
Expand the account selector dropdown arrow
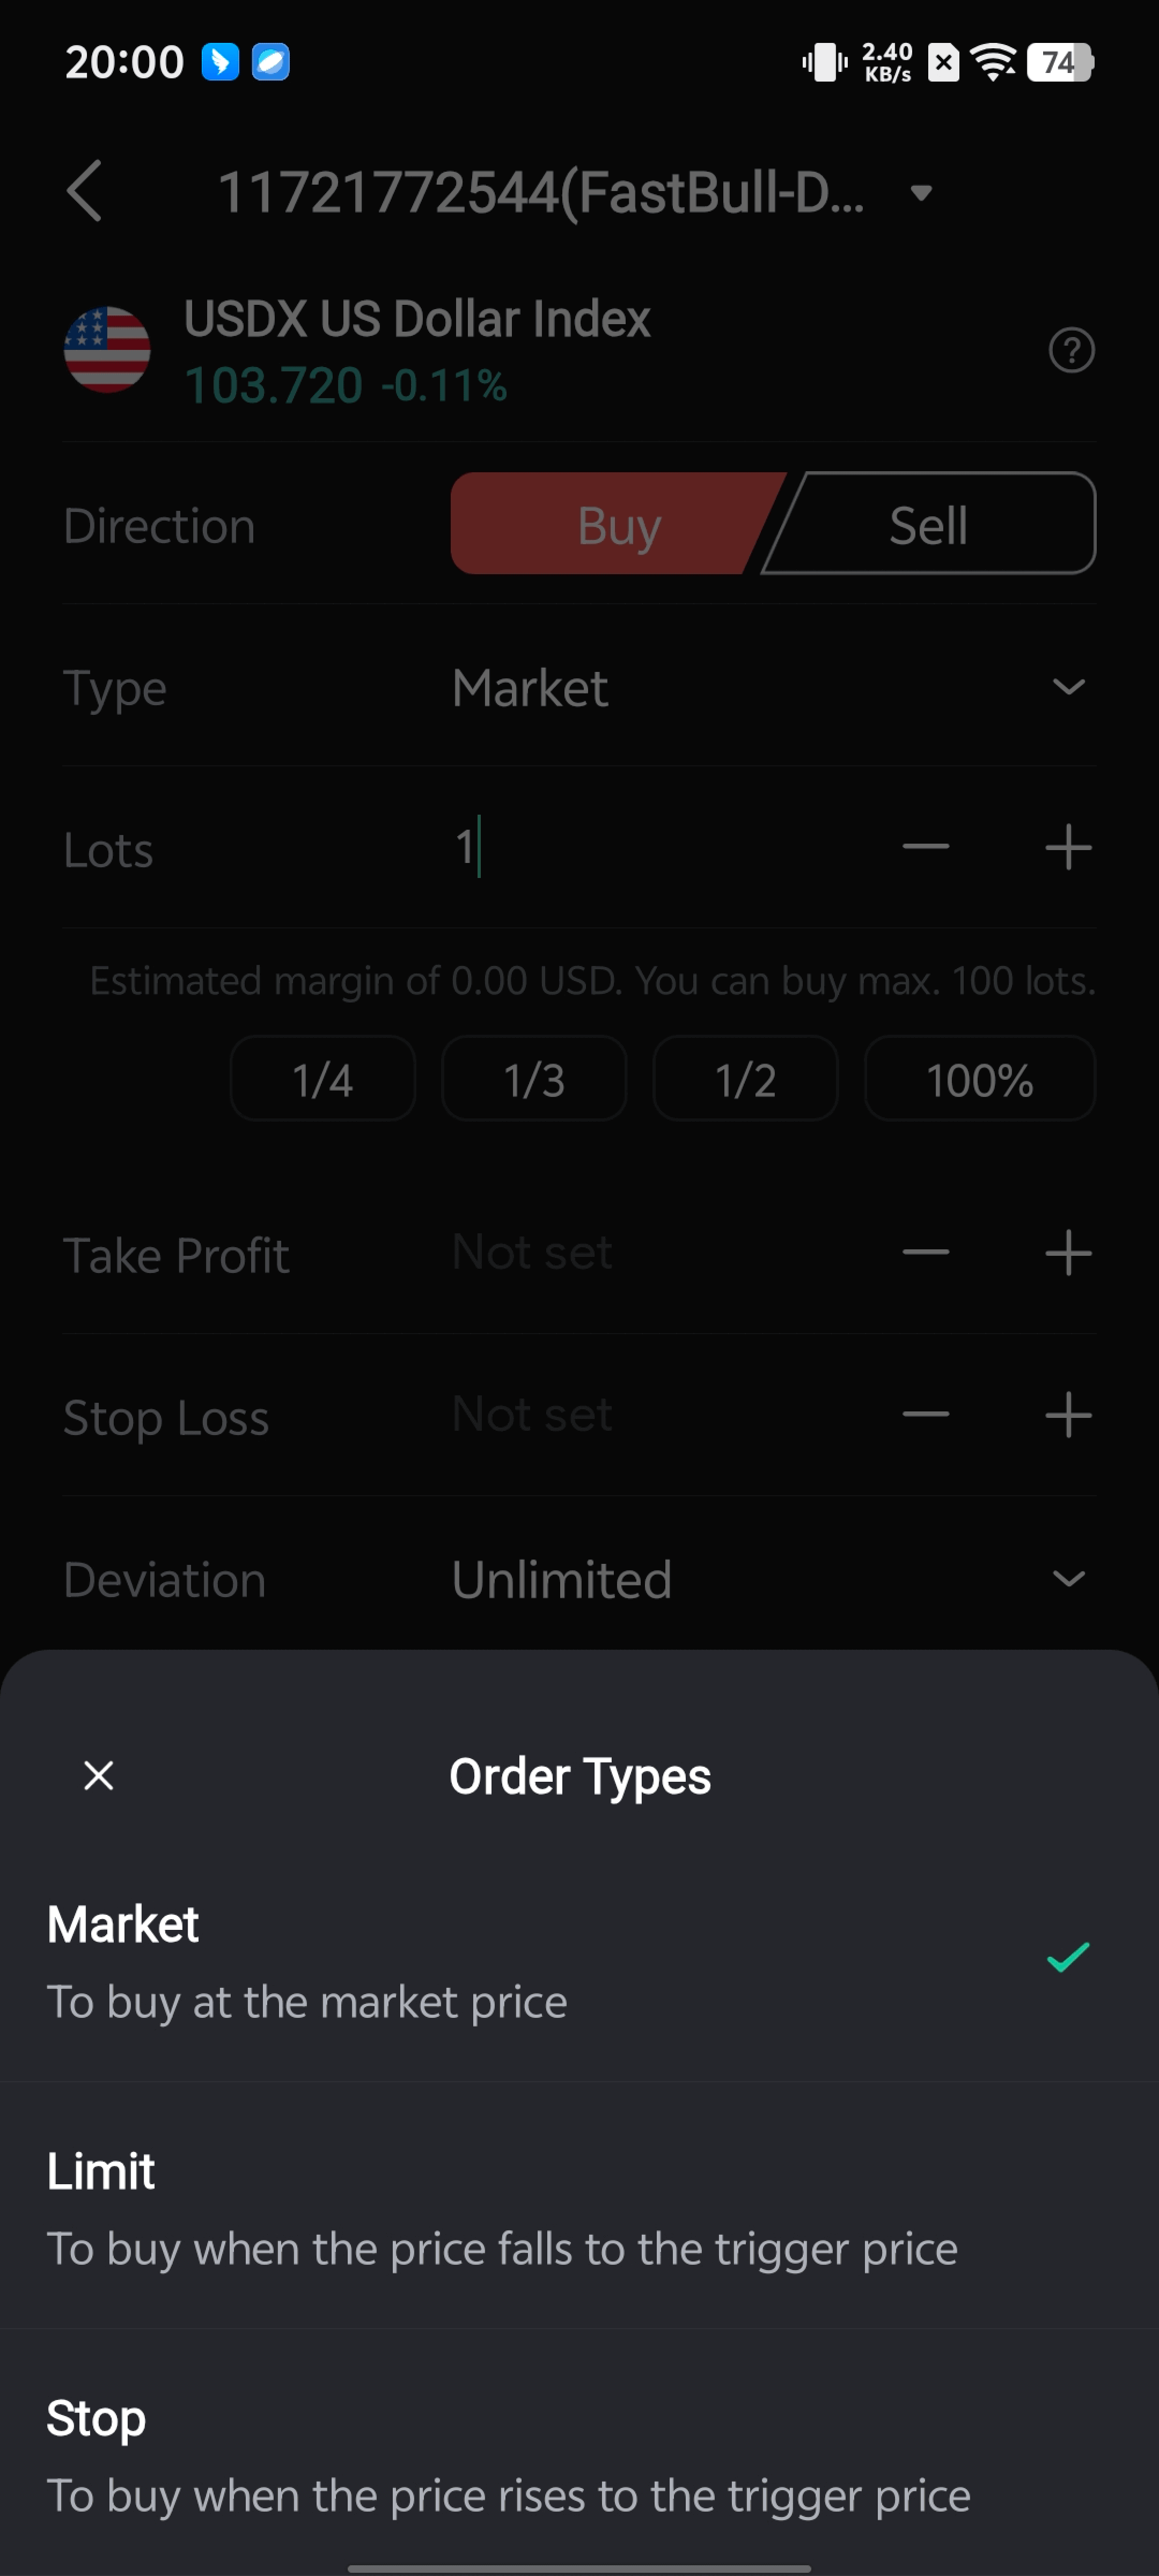point(921,192)
